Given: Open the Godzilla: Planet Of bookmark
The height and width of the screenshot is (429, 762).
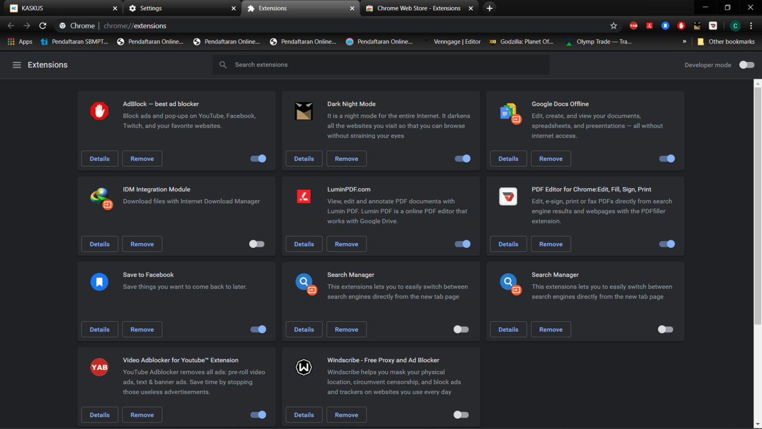Looking at the screenshot, I should (x=521, y=42).
